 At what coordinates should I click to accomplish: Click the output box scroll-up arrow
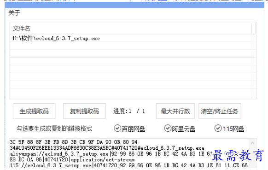(x=253, y=143)
